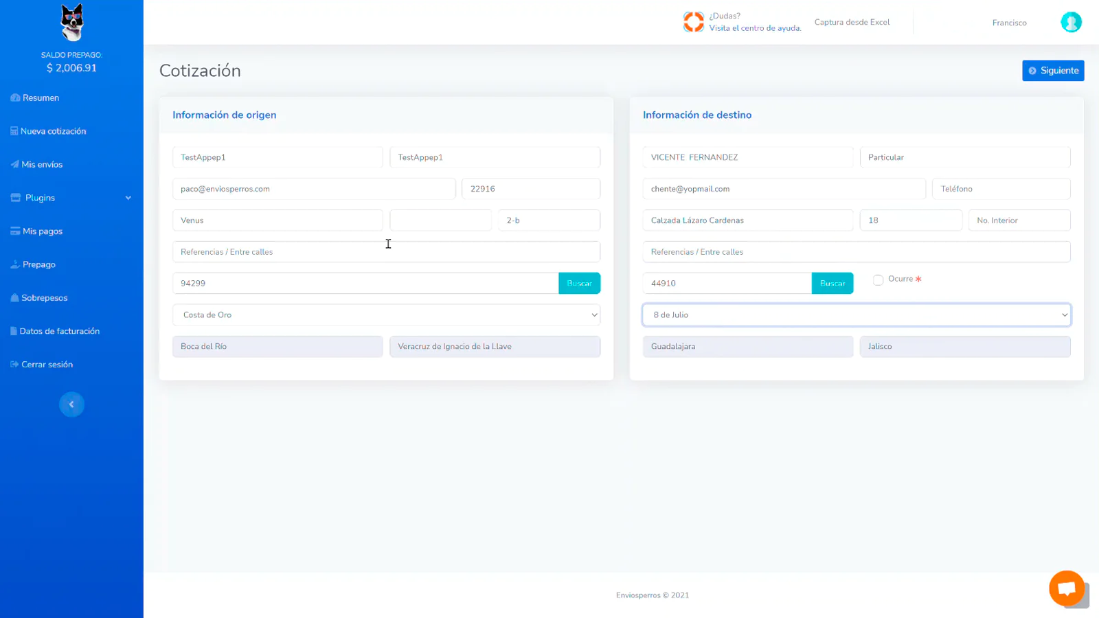Click the origin Referencias / Entre calles field
This screenshot has width=1099, height=618.
coord(386,252)
